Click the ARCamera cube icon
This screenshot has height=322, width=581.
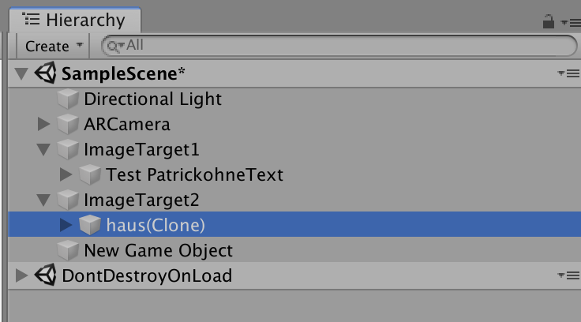68,125
